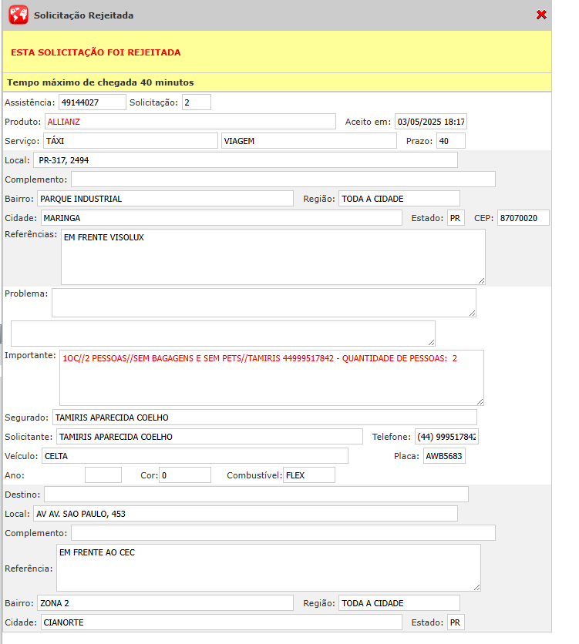Click the origin Local field PR-317, 2494

coord(245,160)
